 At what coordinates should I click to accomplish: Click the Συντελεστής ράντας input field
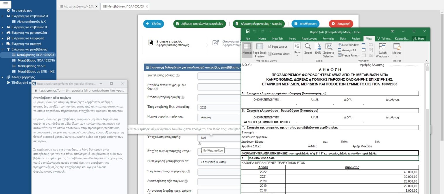pos(219,76)
